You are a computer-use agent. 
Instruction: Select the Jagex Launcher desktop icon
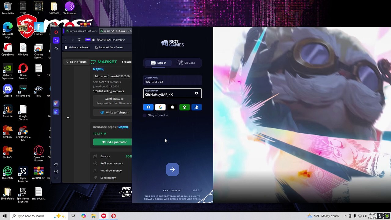point(23,174)
